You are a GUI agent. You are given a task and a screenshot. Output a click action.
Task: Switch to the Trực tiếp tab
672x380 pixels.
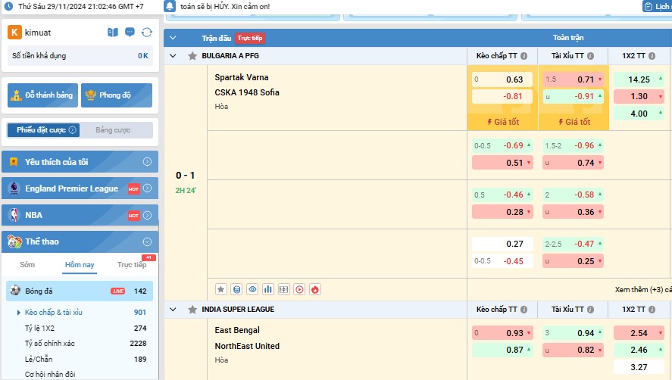[132, 265]
